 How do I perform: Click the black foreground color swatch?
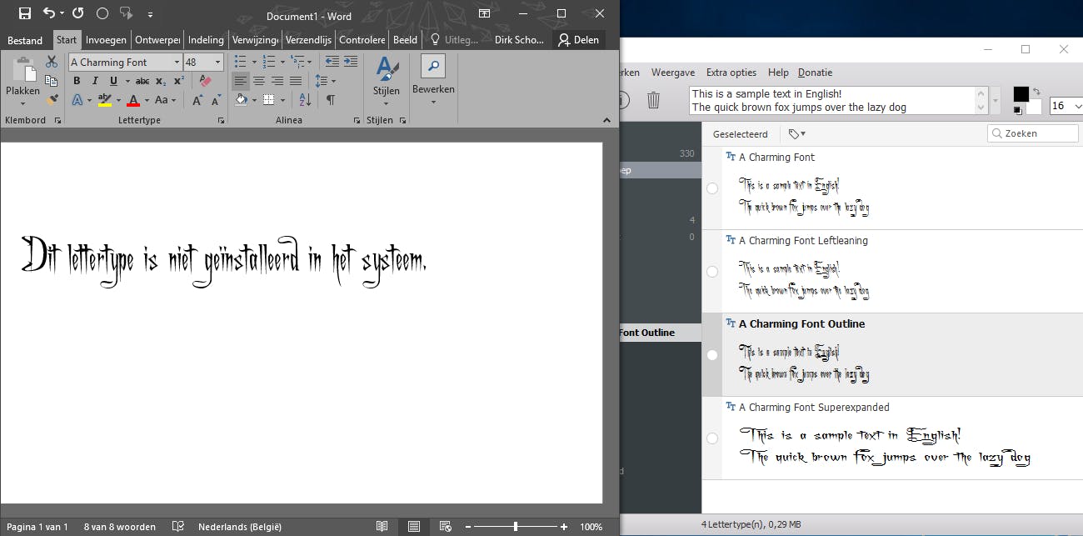point(1021,94)
